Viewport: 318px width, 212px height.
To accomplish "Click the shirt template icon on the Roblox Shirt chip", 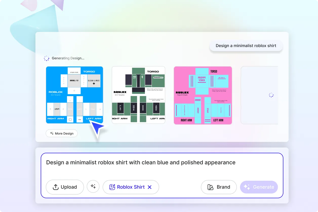I will tap(112, 187).
